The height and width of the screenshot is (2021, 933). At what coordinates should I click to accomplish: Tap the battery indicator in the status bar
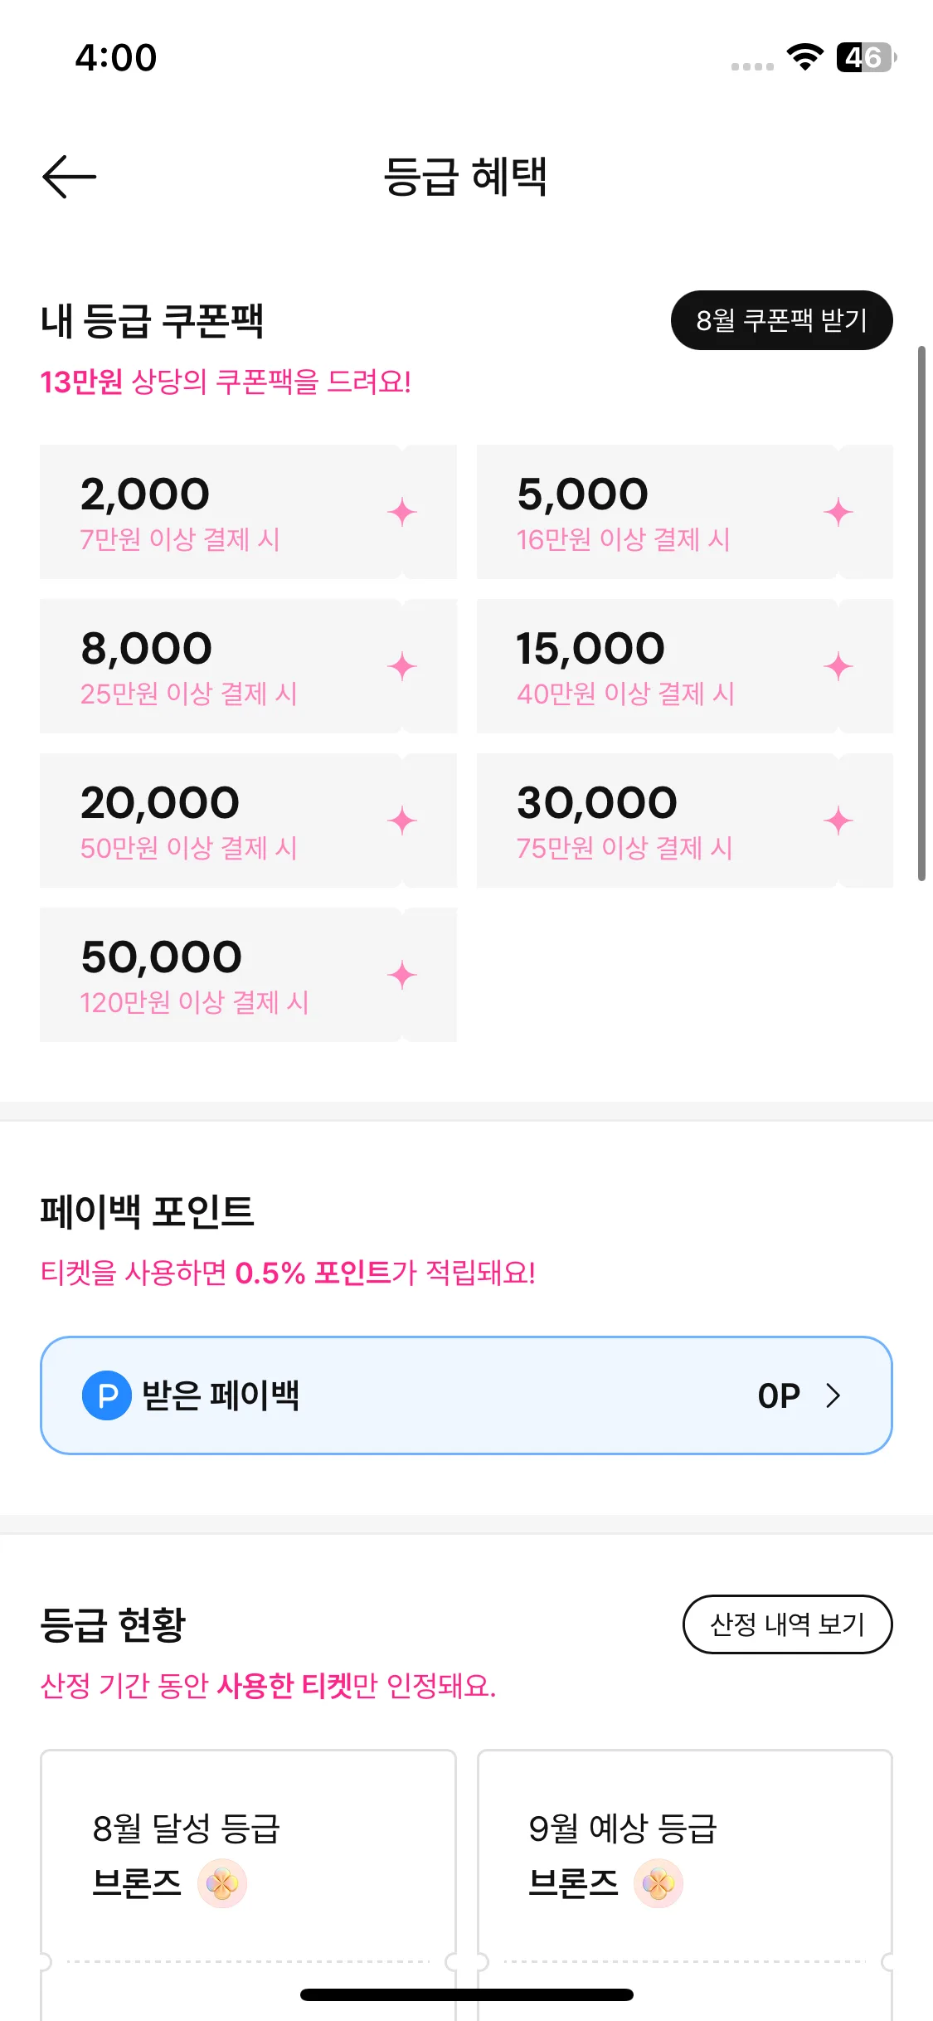[x=867, y=57]
